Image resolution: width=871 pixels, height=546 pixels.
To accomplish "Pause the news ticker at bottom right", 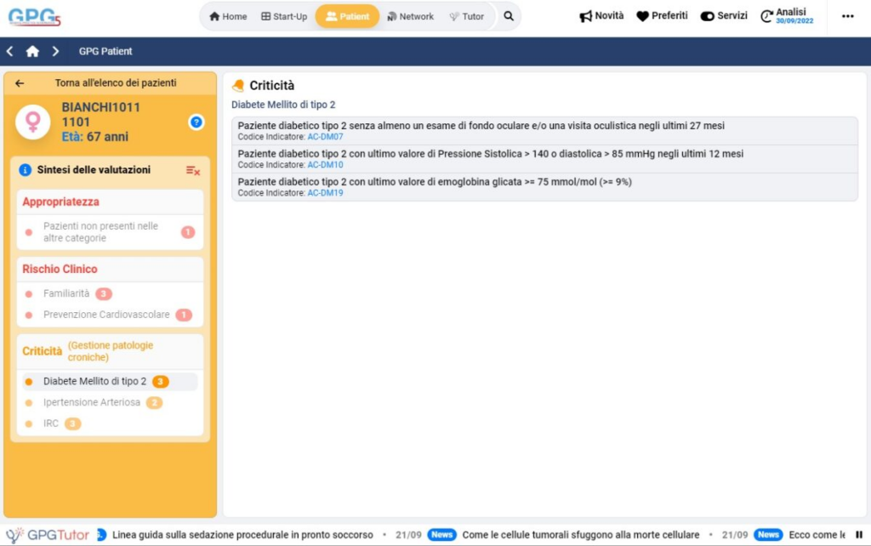I will coord(858,535).
